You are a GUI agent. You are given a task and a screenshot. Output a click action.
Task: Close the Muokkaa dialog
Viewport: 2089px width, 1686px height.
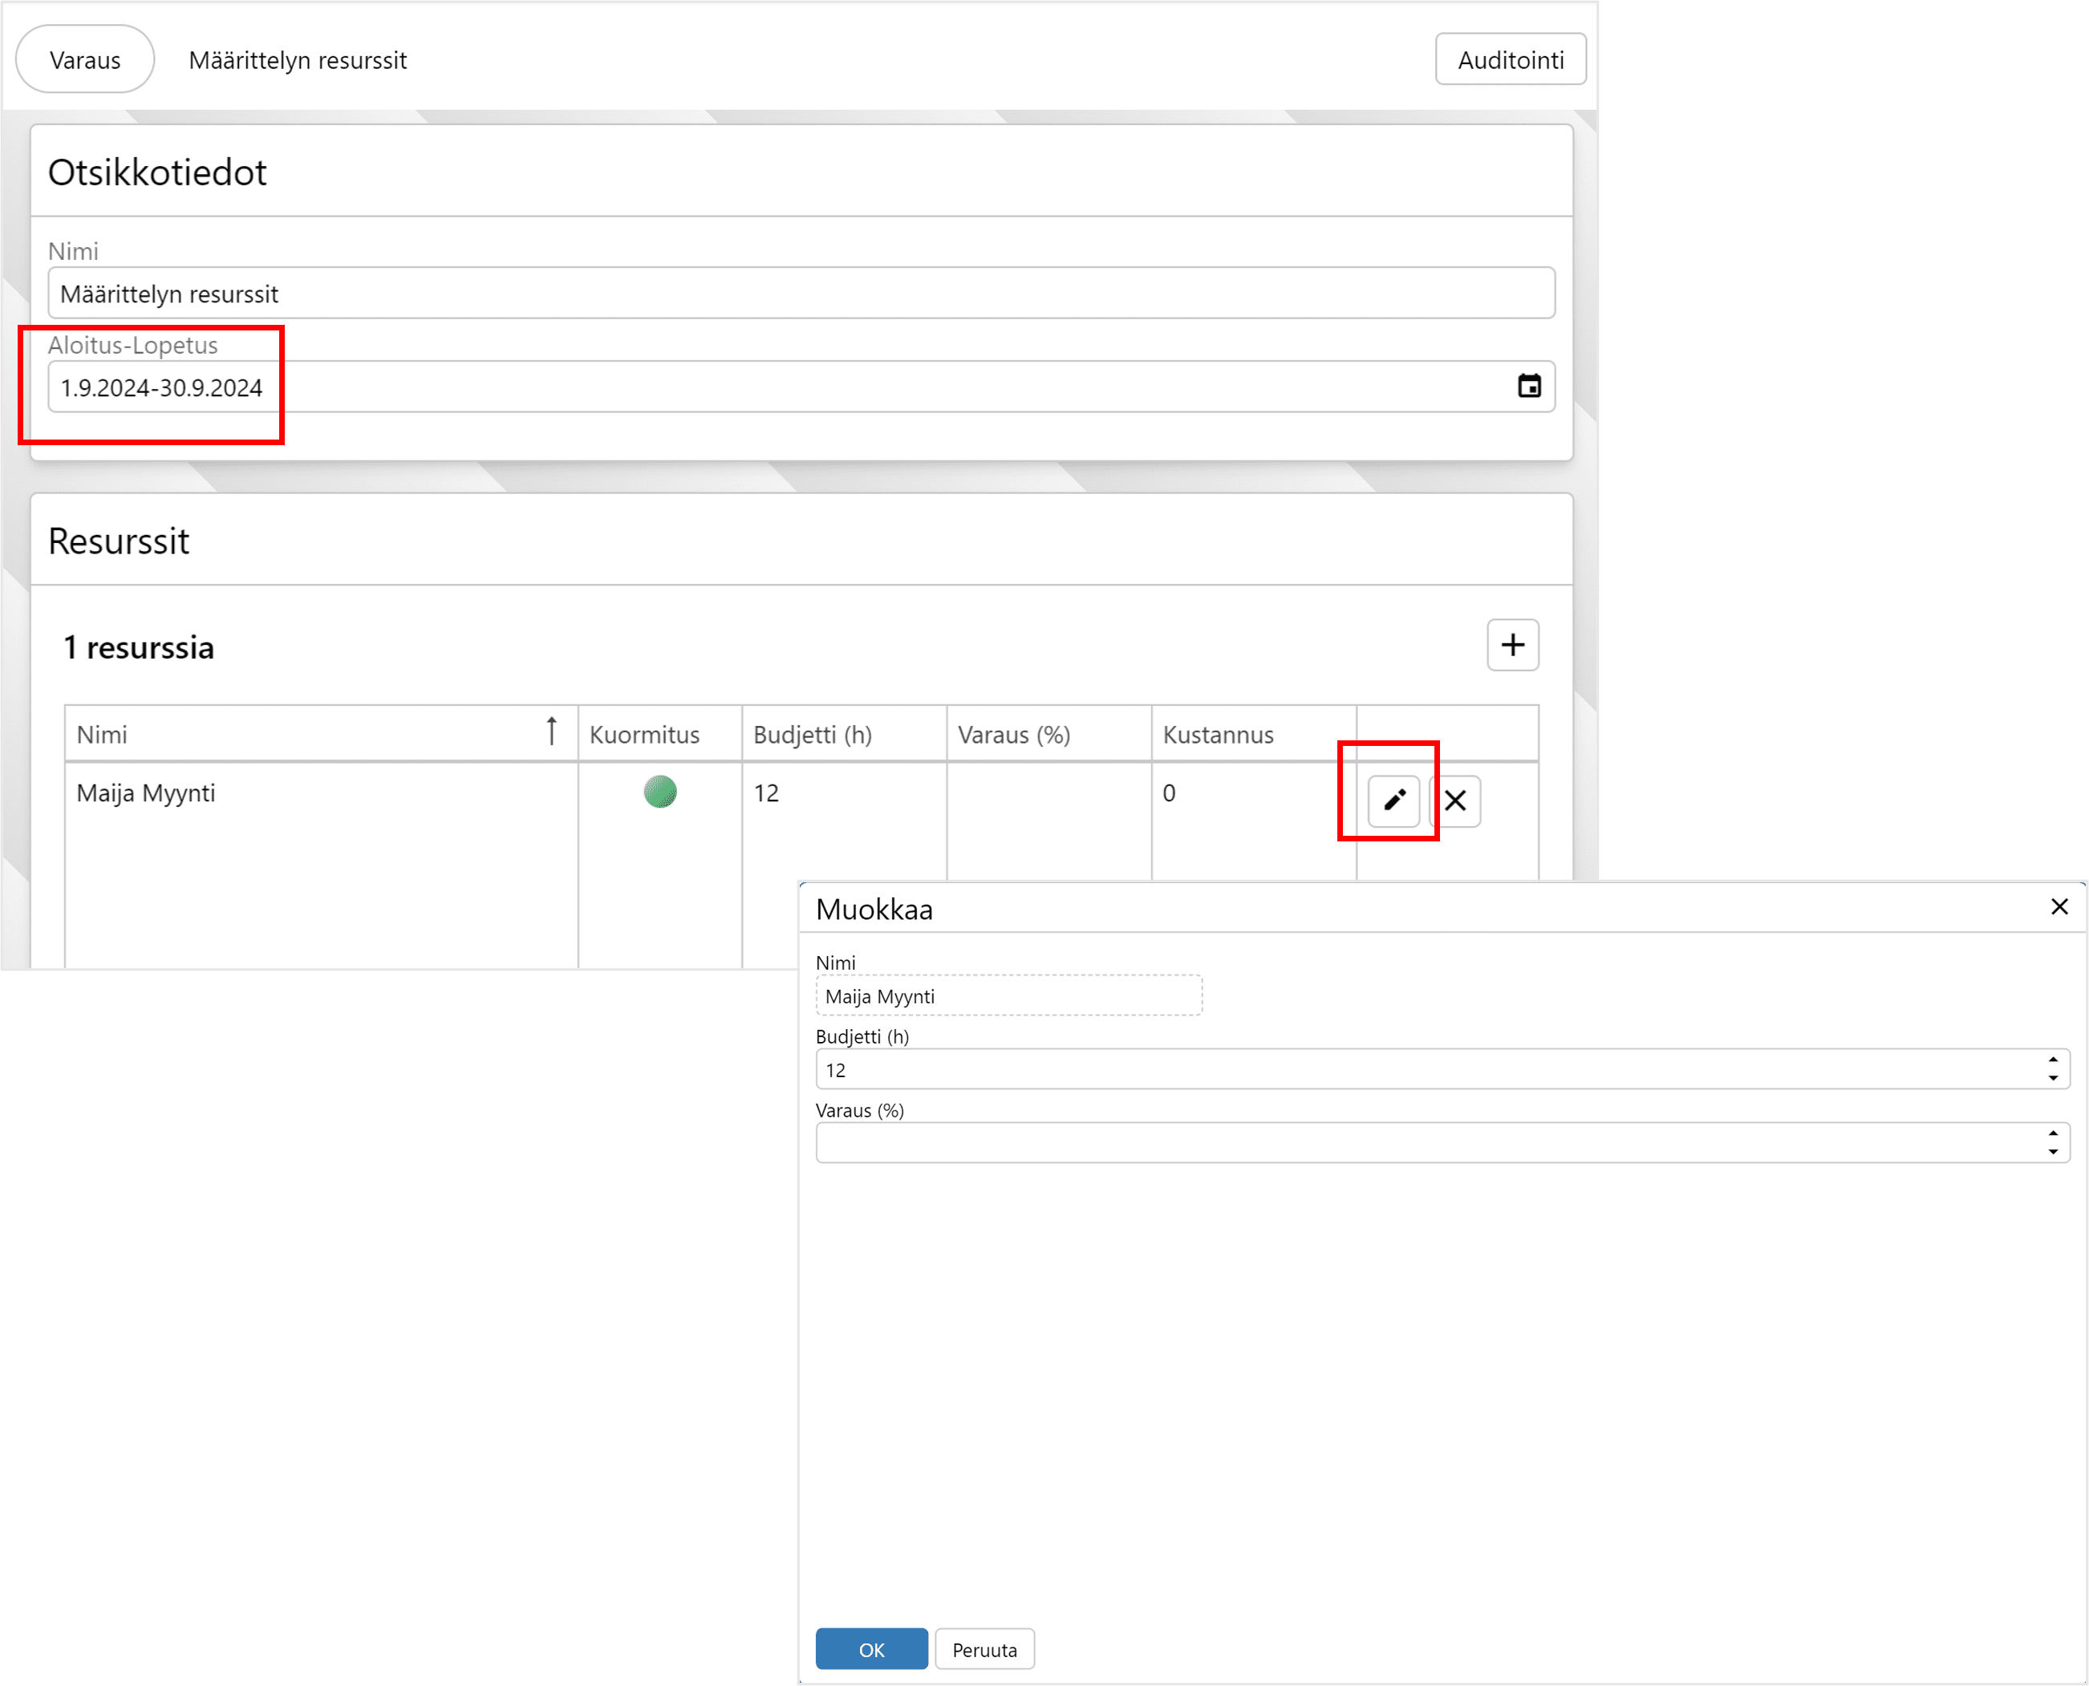click(x=2059, y=907)
